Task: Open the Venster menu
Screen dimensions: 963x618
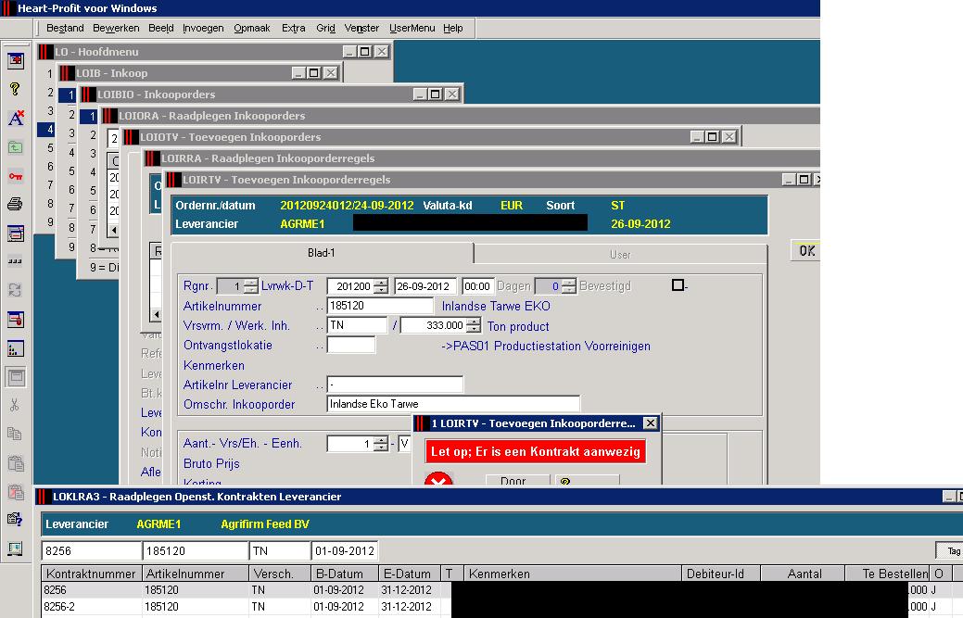Action: point(361,28)
